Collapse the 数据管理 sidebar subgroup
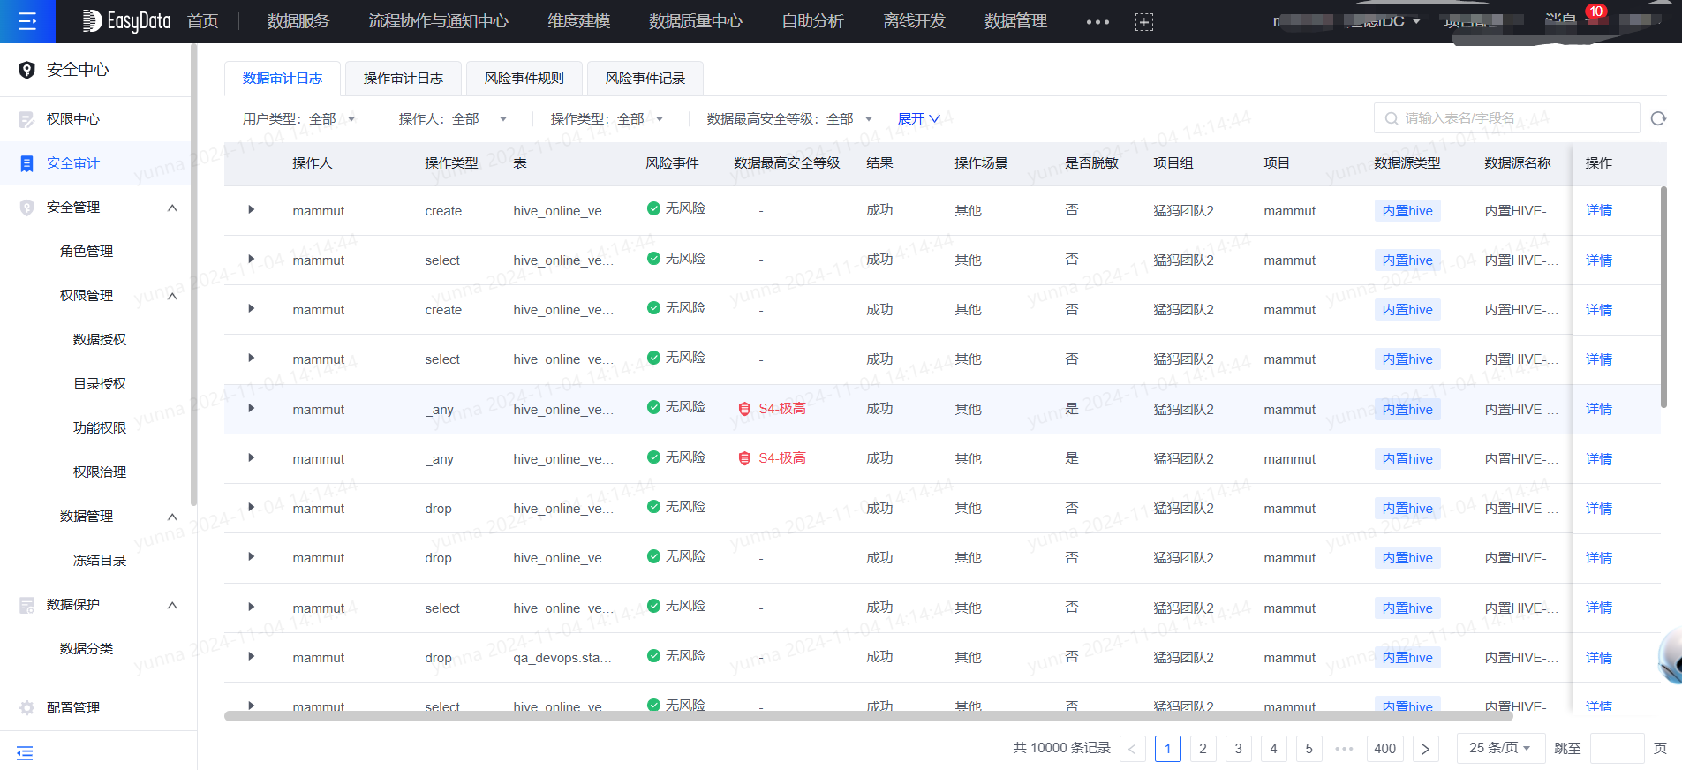 click(172, 517)
